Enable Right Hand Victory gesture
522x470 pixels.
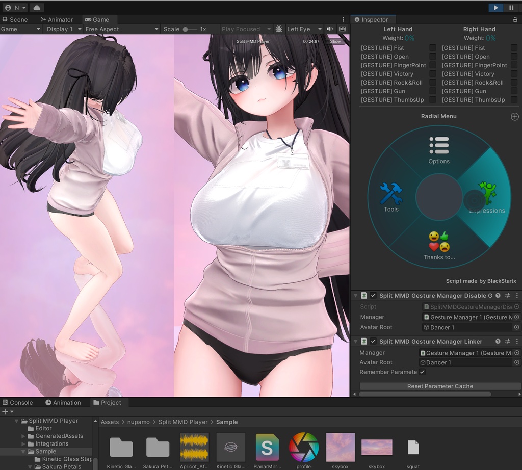514,73
